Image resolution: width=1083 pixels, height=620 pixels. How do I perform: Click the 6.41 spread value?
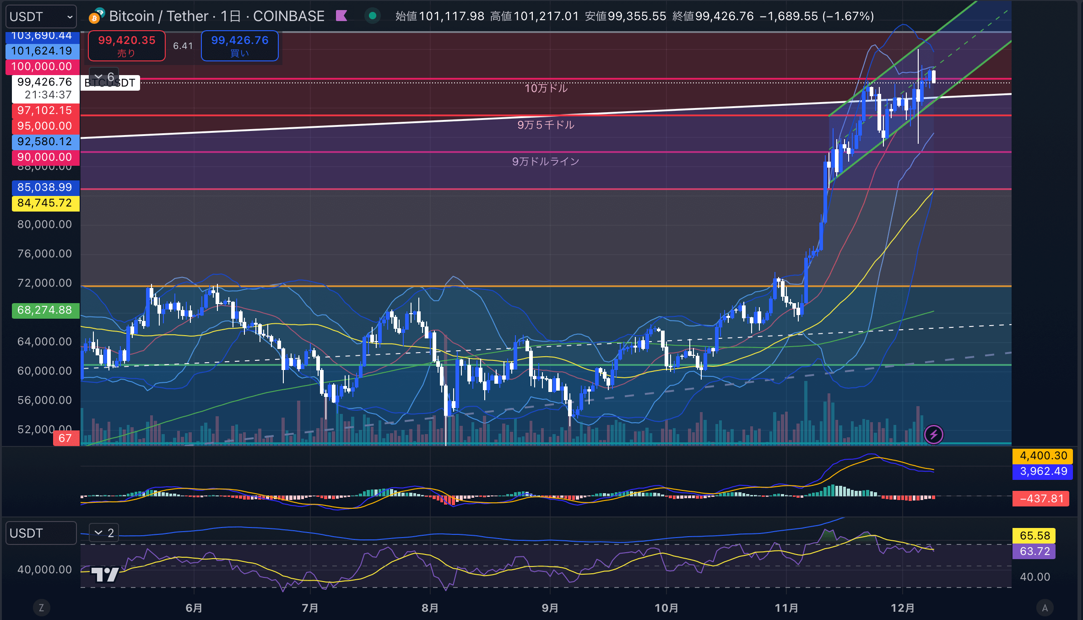click(x=183, y=46)
